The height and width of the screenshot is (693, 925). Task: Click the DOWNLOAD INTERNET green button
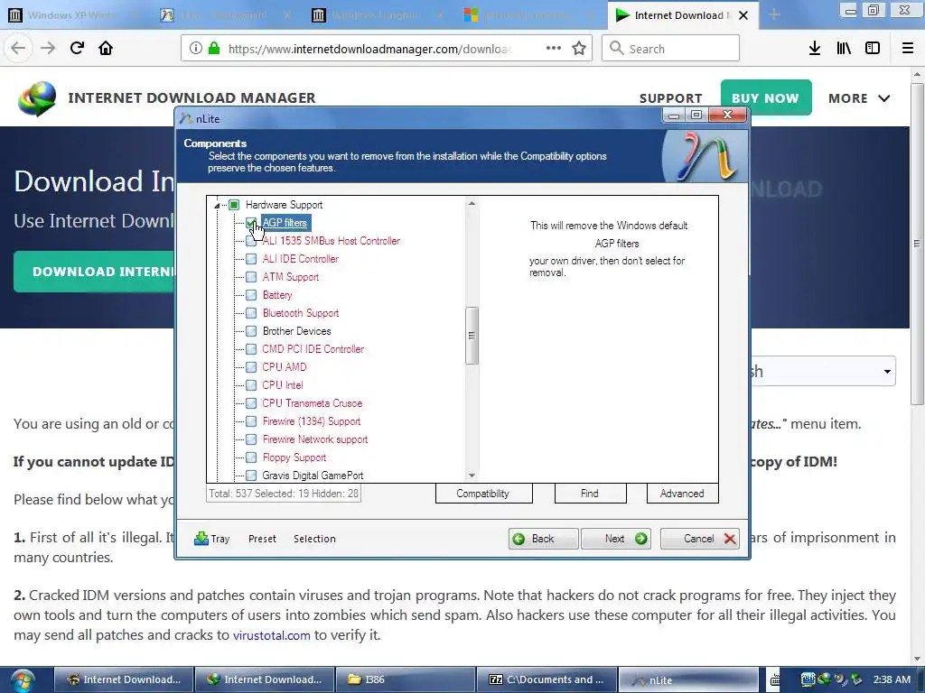click(94, 271)
